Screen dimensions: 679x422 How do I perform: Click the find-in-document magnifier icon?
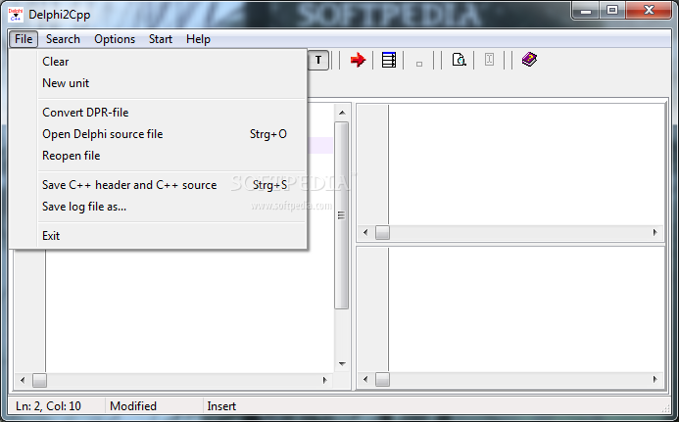[x=459, y=60]
